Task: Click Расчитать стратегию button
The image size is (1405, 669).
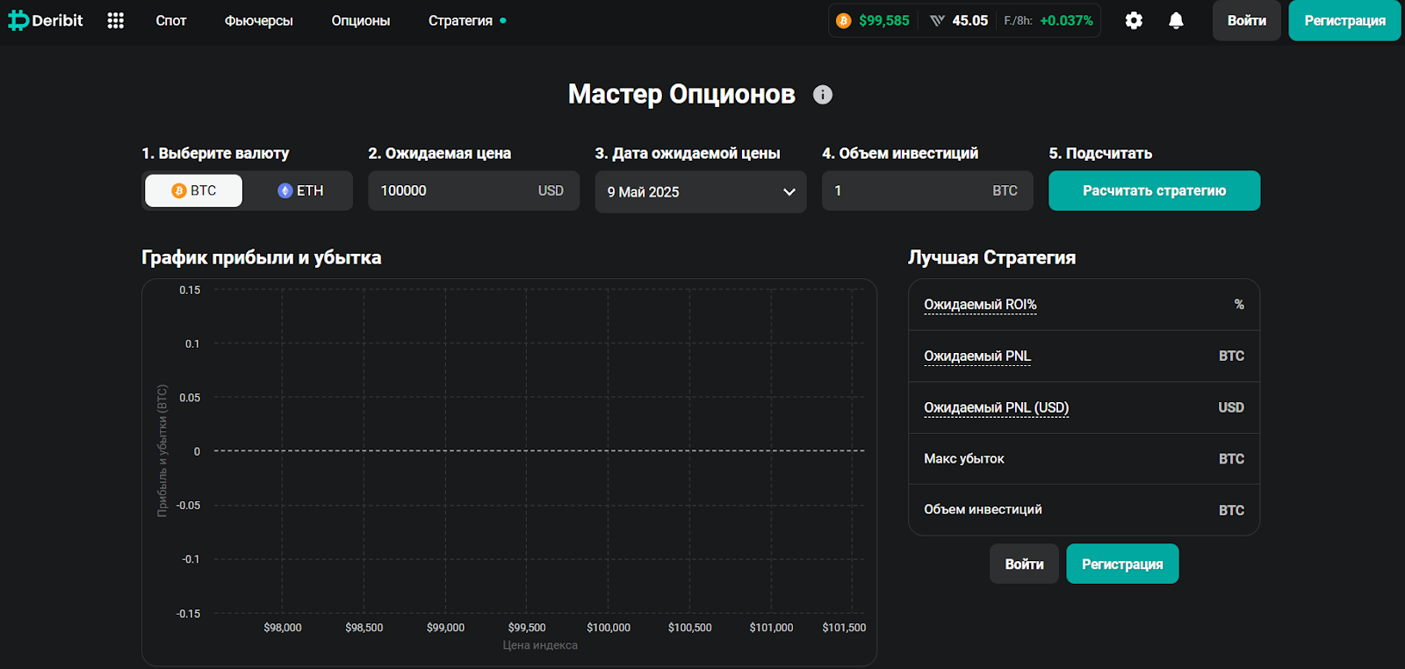Action: [1154, 191]
